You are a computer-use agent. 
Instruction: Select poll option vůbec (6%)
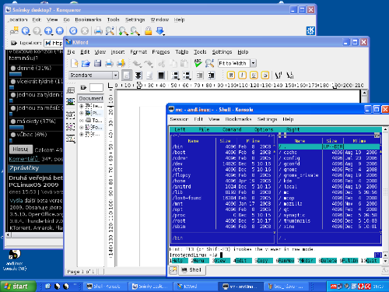point(13,135)
